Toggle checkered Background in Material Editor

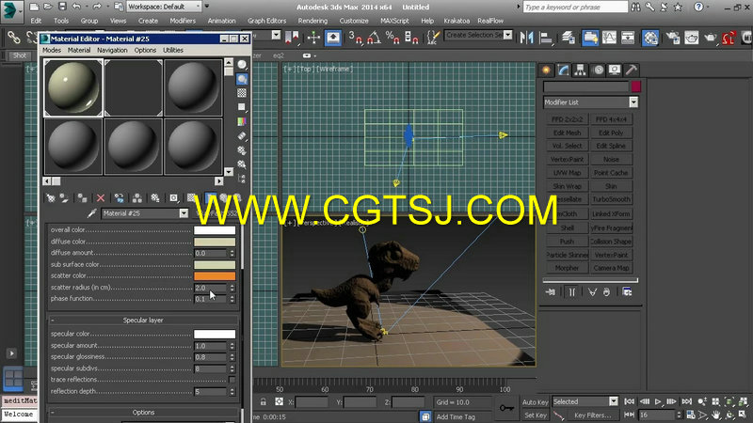pyautogui.click(x=242, y=93)
